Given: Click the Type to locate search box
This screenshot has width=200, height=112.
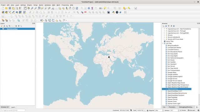Looking at the screenshot, I should (13, 110).
